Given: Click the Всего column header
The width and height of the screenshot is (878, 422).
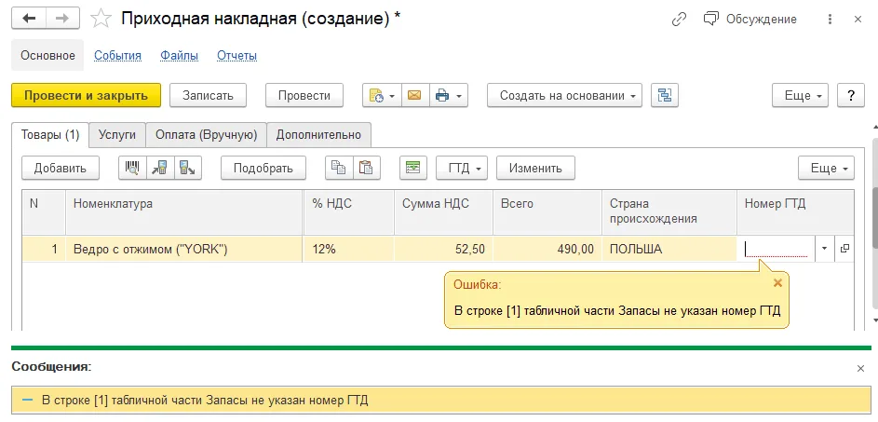Looking at the screenshot, I should pos(547,211).
